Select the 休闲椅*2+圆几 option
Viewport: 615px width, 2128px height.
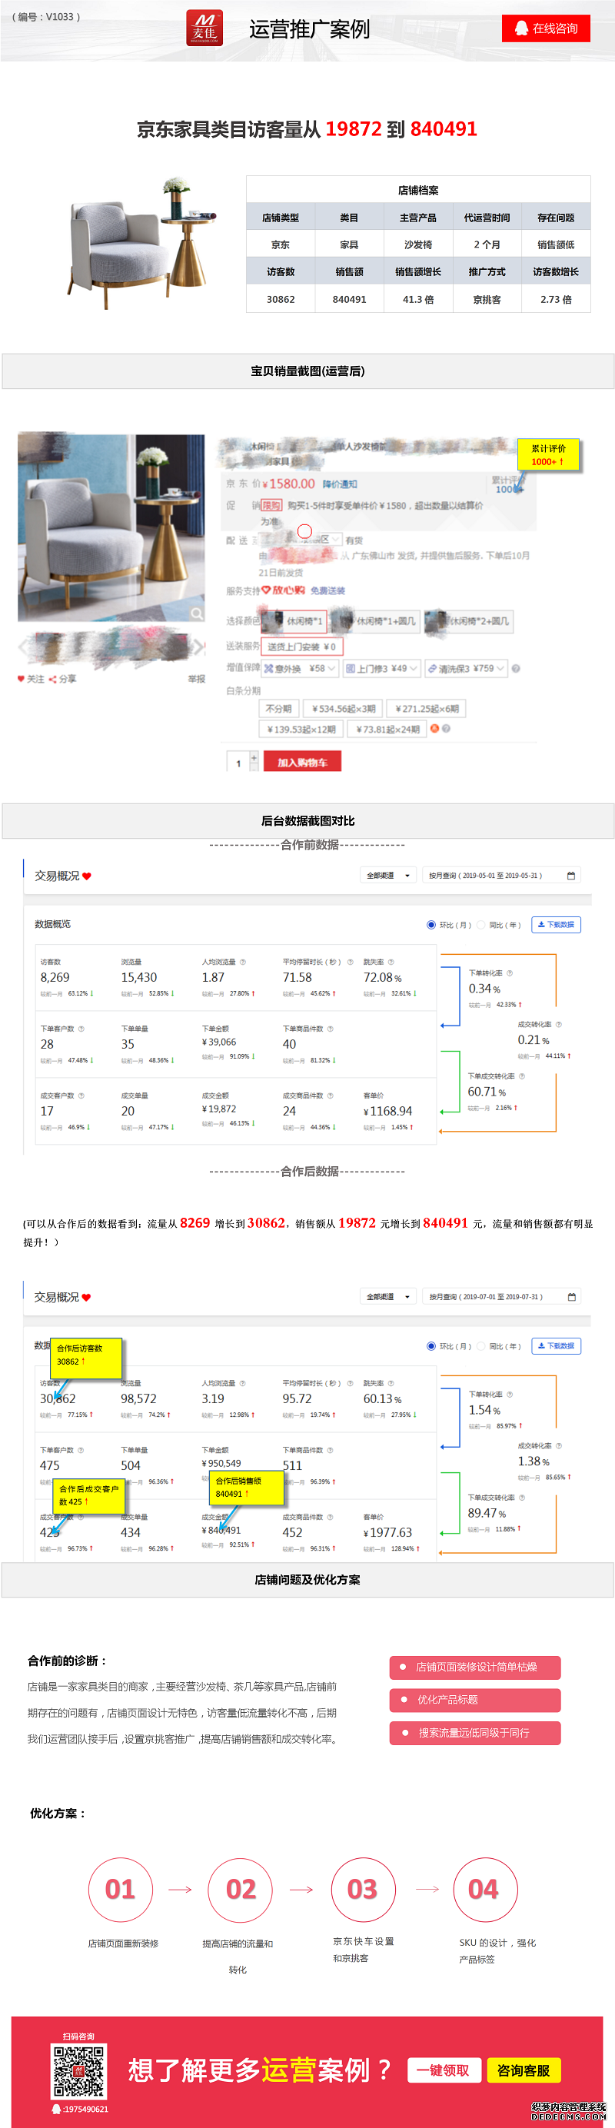469,621
